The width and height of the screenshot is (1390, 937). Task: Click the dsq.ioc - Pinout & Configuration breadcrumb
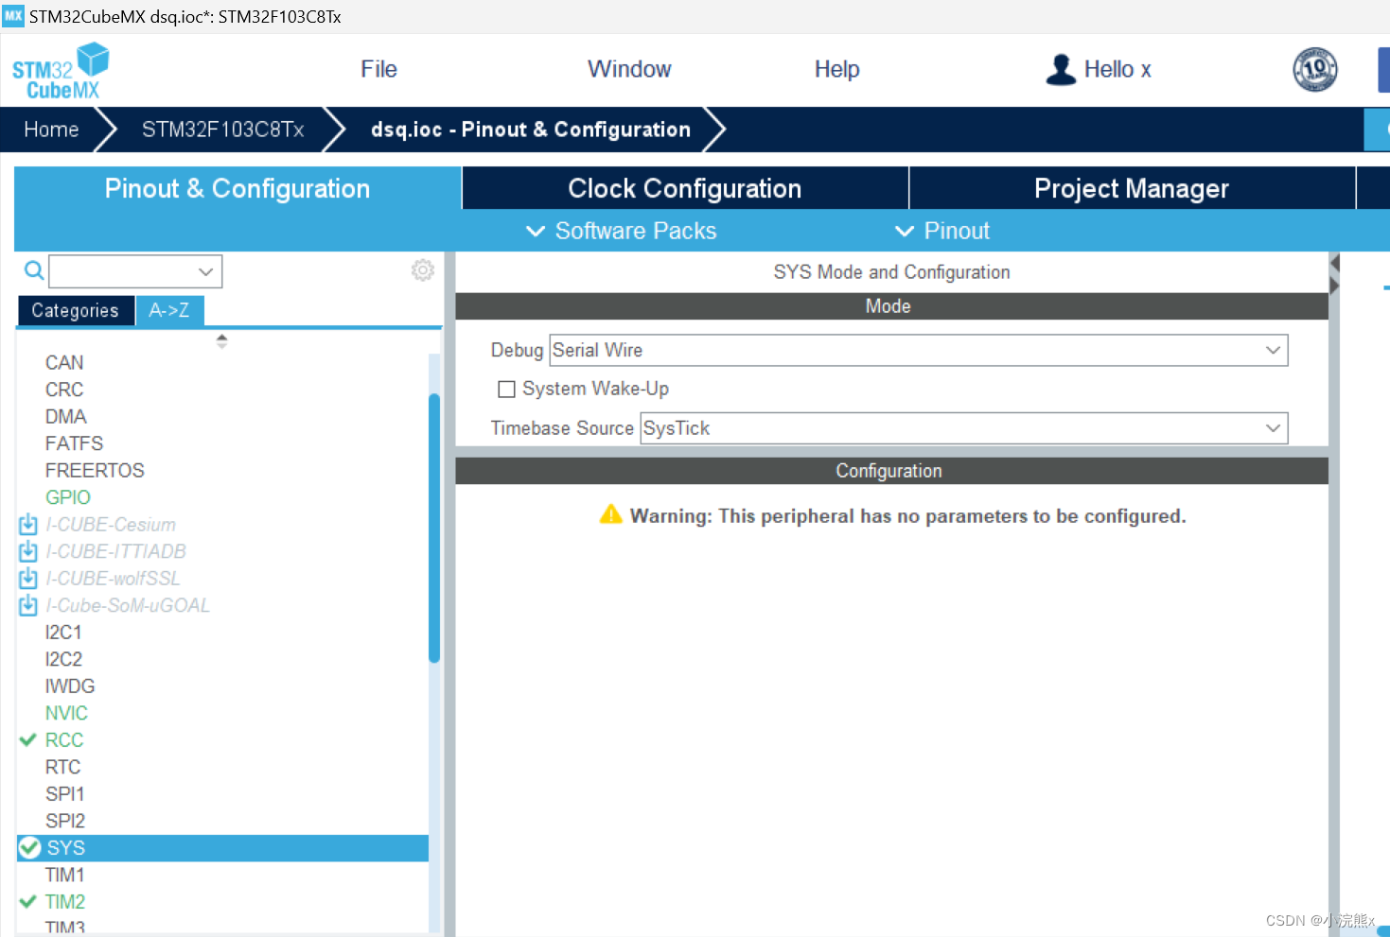531,130
